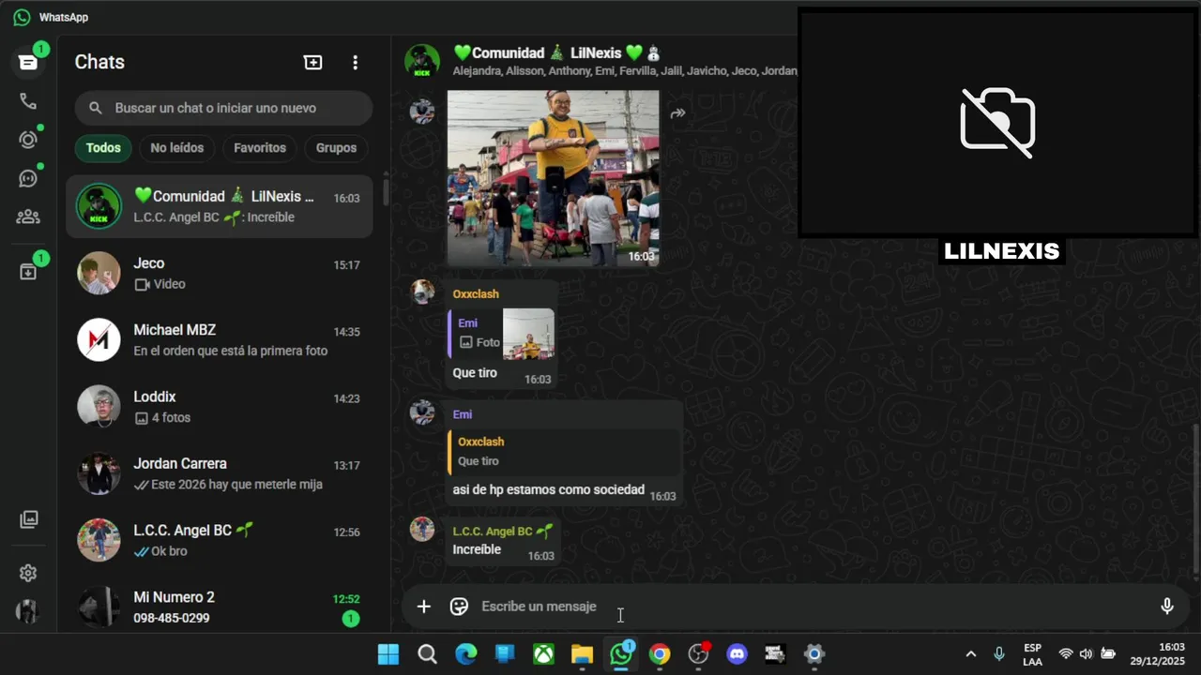Click the chat conversation scrollbar
The width and height of the screenshot is (1201, 675).
1195,497
